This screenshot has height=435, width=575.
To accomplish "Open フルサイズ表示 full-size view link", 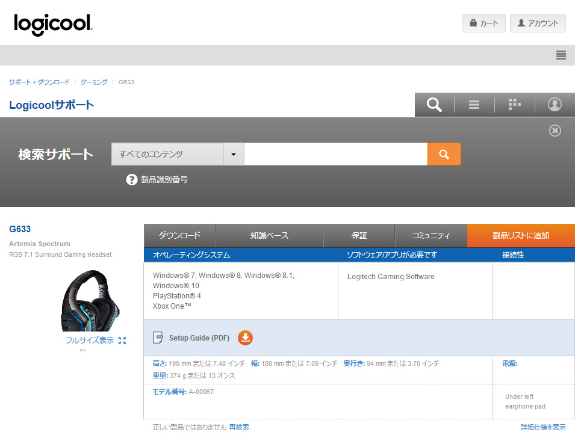I will pos(90,341).
